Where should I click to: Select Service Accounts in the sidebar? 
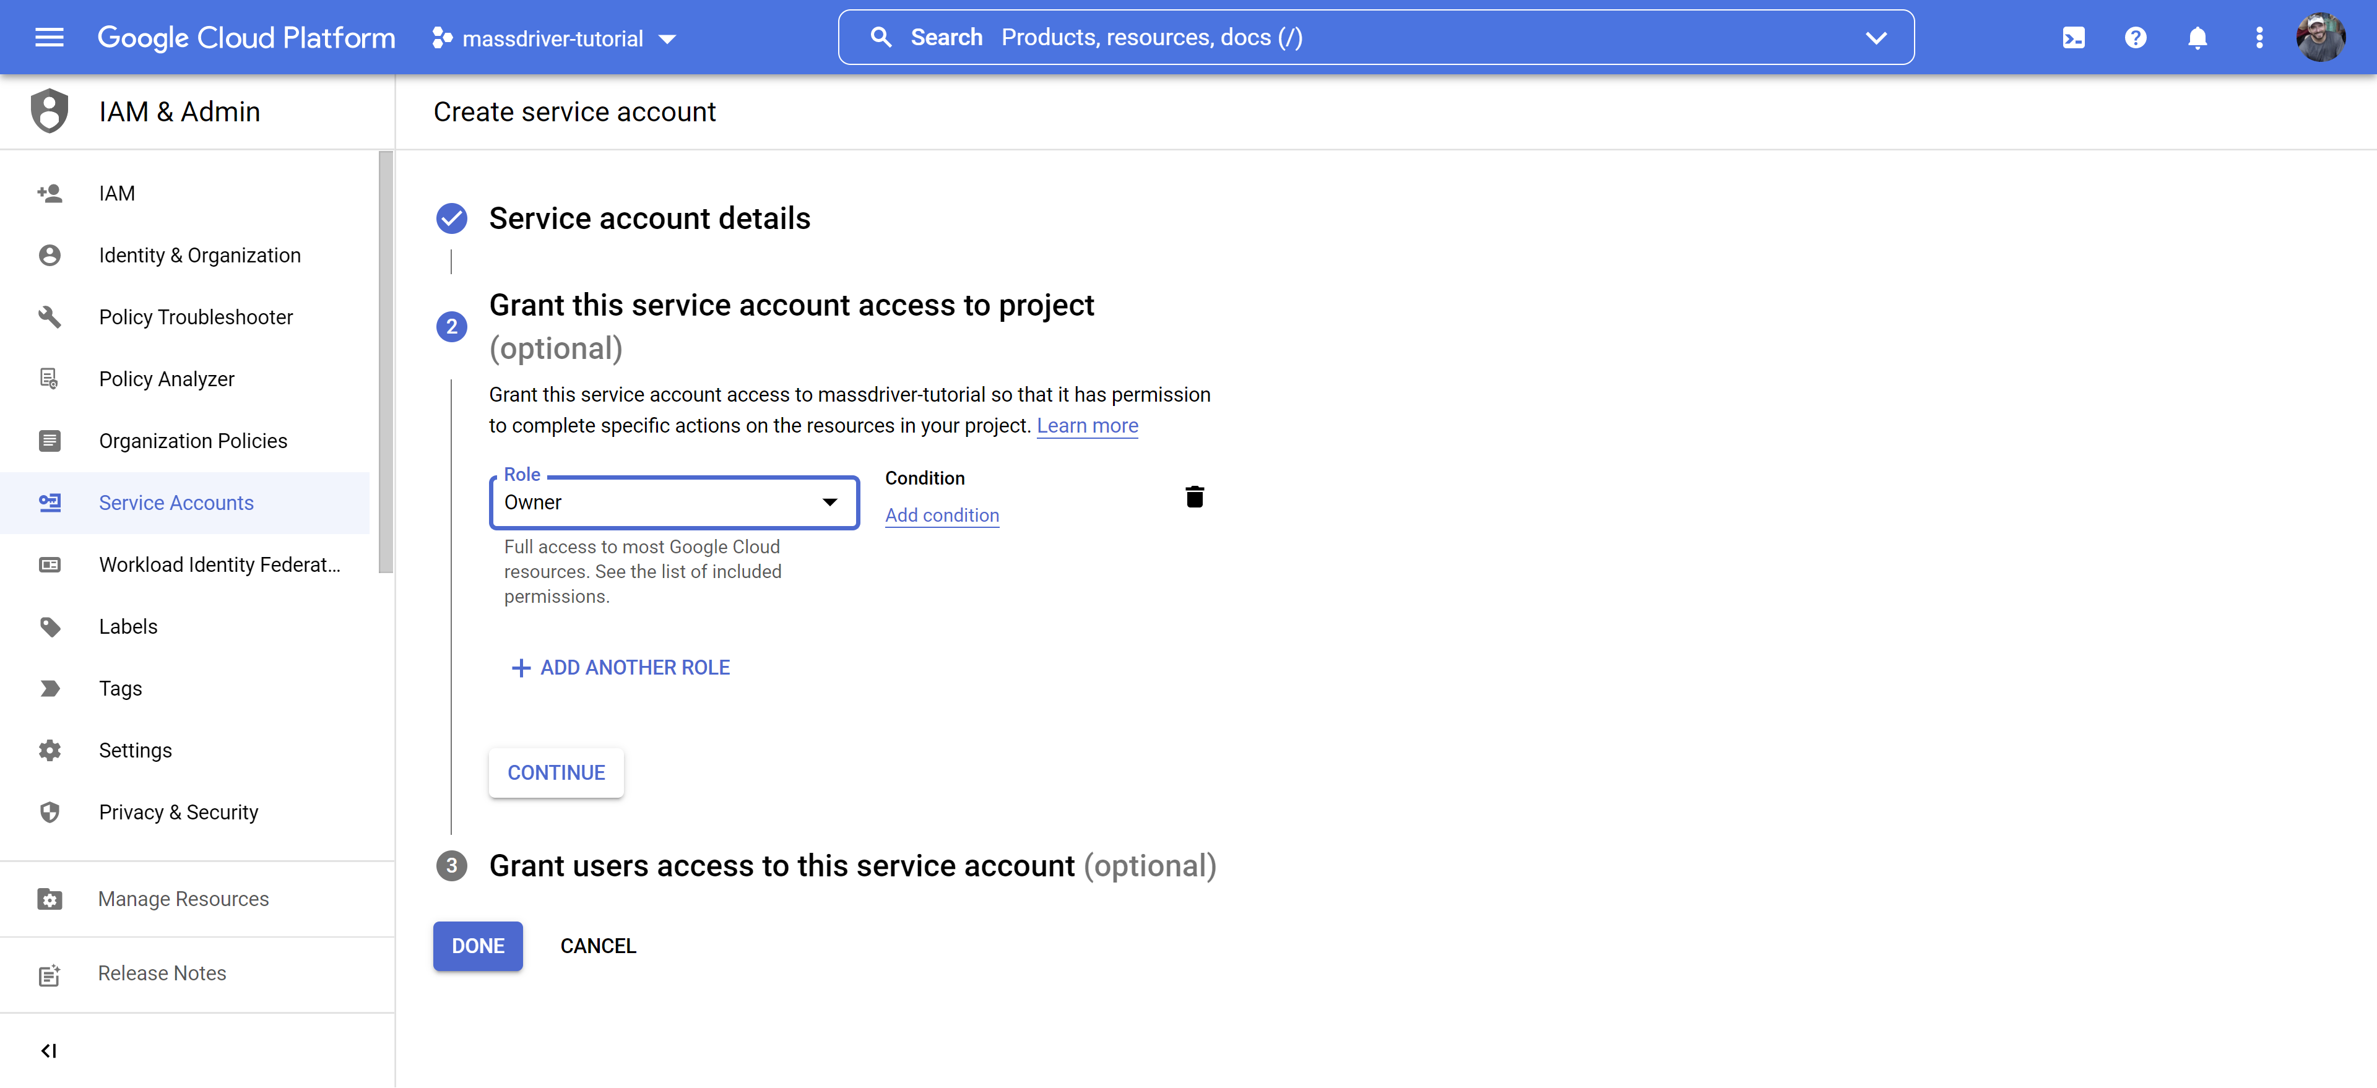tap(184, 503)
